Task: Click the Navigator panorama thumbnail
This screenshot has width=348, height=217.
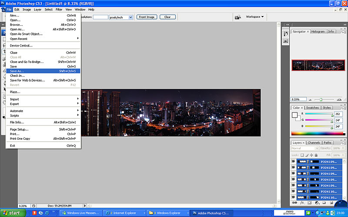Action: (318, 66)
